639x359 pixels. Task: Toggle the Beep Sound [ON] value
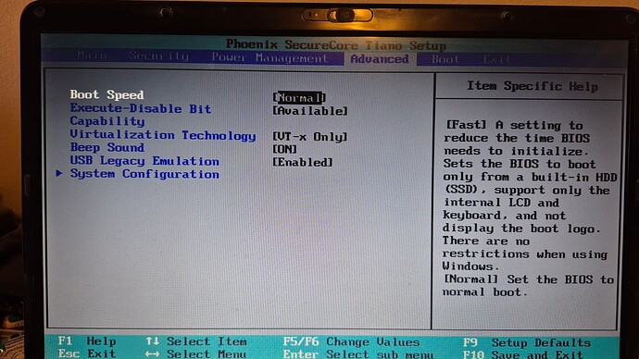[x=284, y=149]
